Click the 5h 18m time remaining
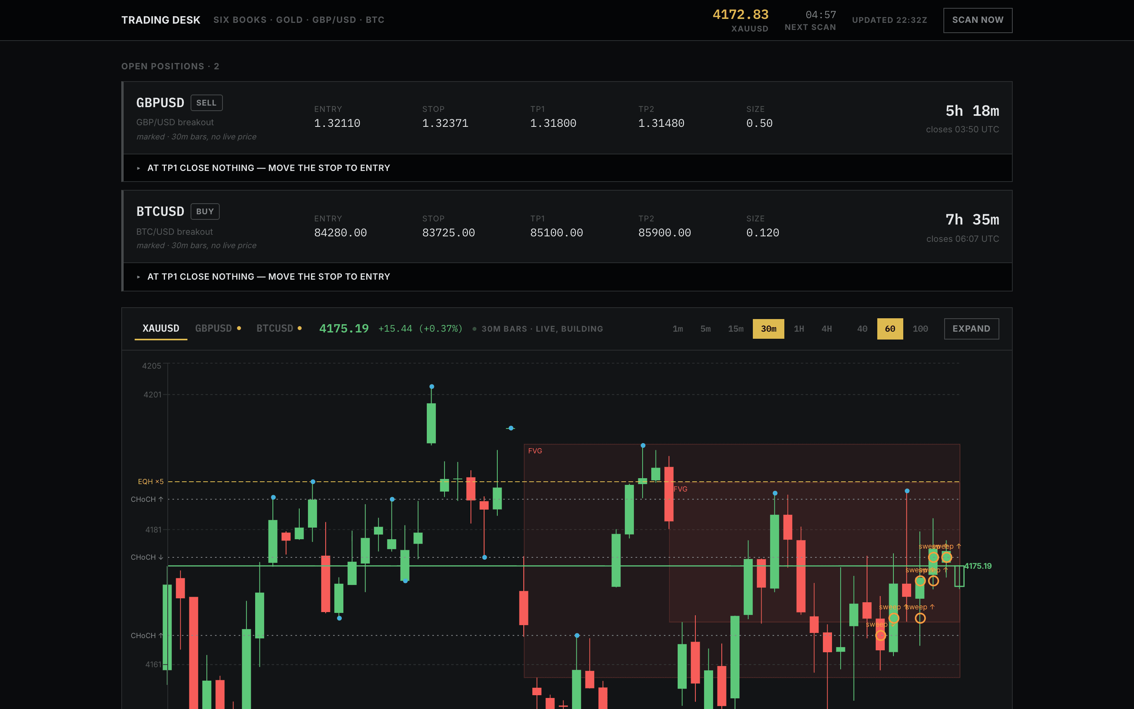The height and width of the screenshot is (709, 1134). click(972, 111)
